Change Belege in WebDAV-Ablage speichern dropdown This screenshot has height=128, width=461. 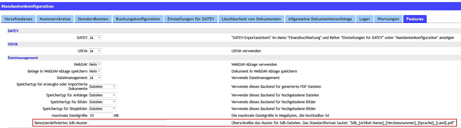point(95,71)
